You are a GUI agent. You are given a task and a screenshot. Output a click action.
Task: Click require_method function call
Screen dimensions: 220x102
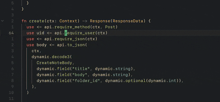72,27
